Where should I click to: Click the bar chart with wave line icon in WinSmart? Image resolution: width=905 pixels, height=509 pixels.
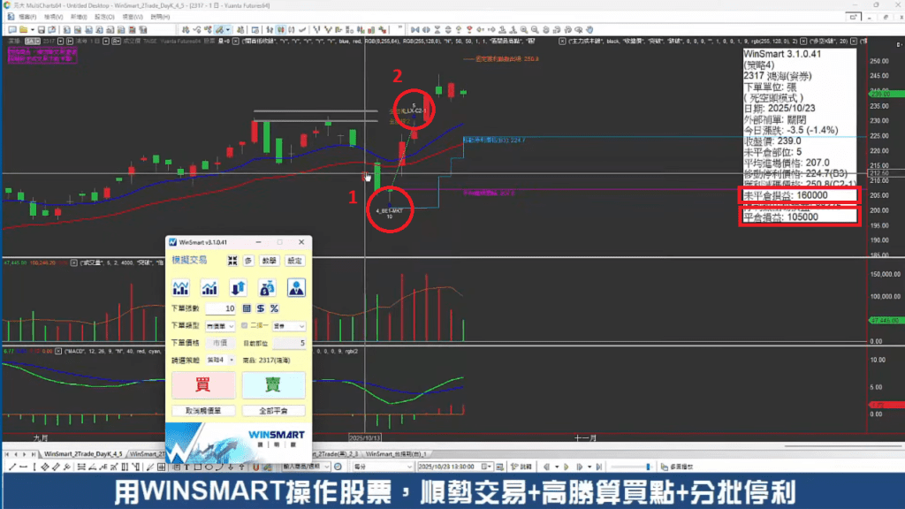pos(181,287)
